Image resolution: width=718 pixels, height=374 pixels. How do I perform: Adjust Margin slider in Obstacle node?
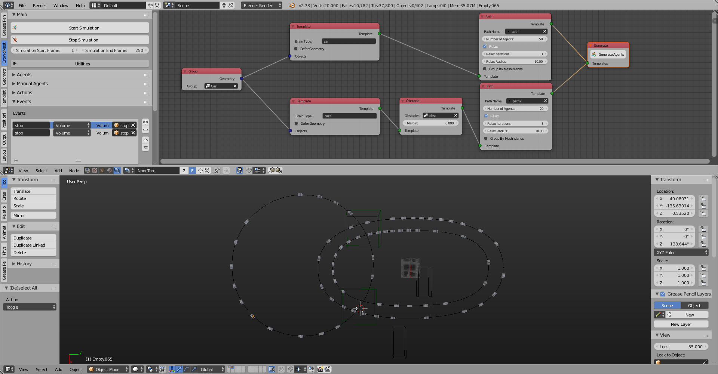[x=430, y=123]
